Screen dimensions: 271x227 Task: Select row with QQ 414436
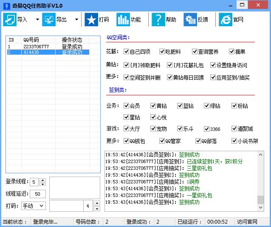click(48, 52)
